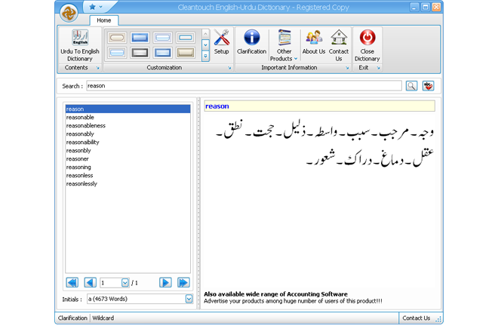Select the tan skin style bottom row
Image resolution: width=498 pixels, height=332 pixels.
pos(186,53)
